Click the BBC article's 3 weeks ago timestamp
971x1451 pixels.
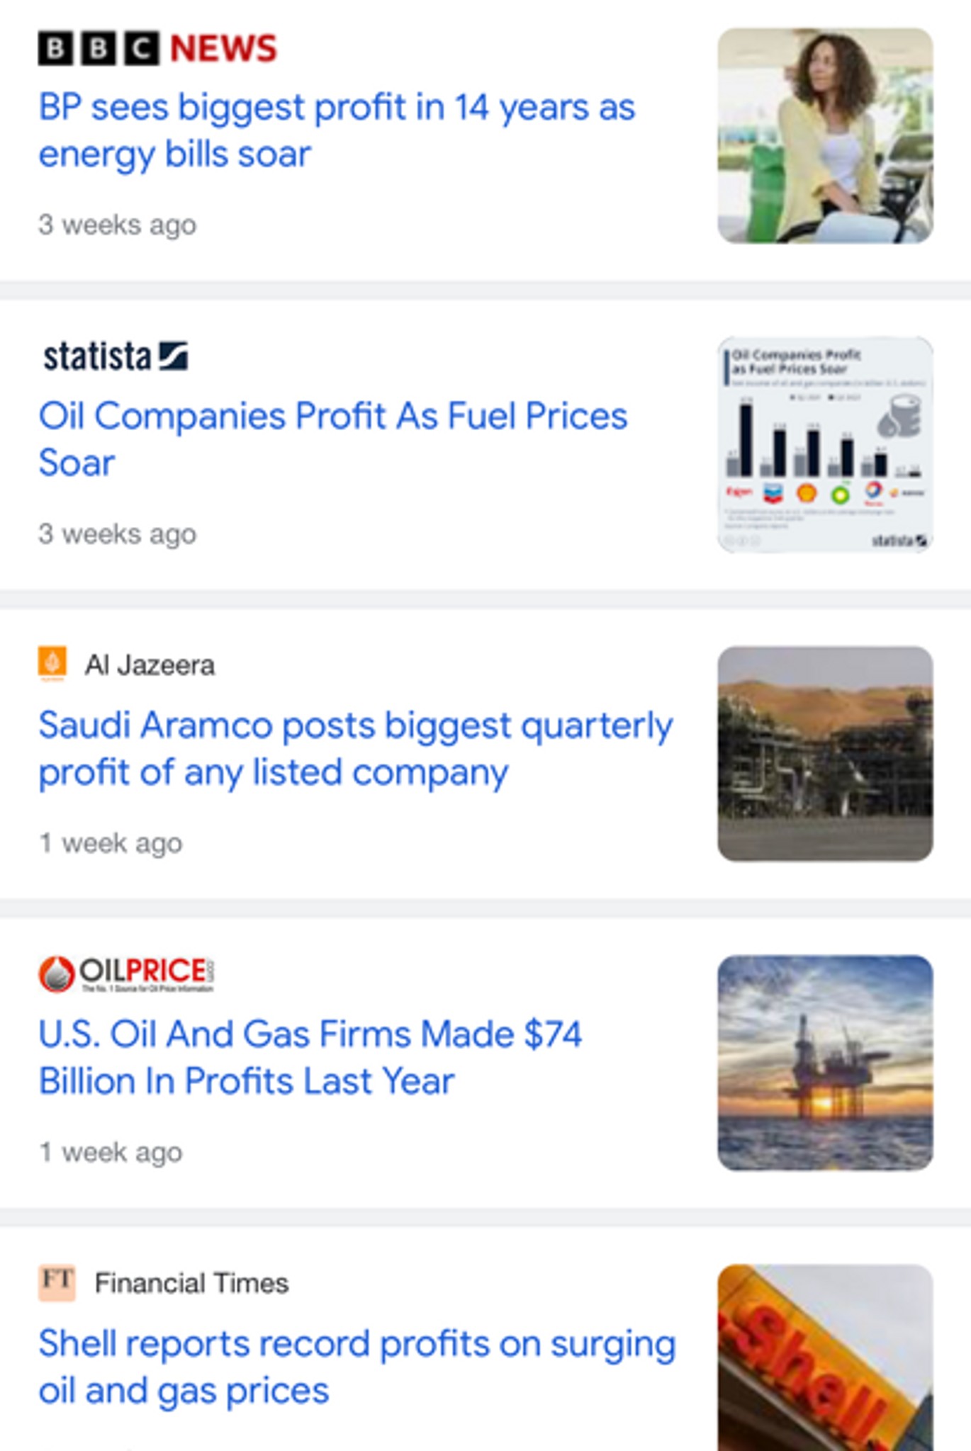point(117,225)
